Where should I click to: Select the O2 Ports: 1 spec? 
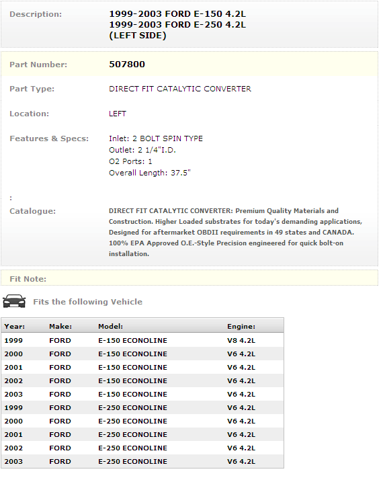[130, 161]
